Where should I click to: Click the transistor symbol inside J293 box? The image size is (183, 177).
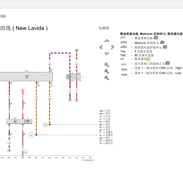coord(15,122)
